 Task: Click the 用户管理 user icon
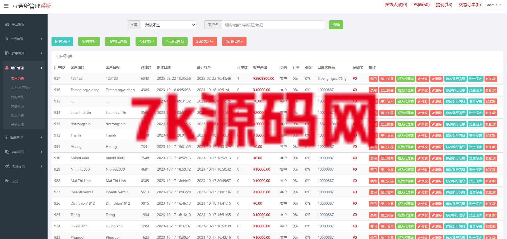click(7, 68)
